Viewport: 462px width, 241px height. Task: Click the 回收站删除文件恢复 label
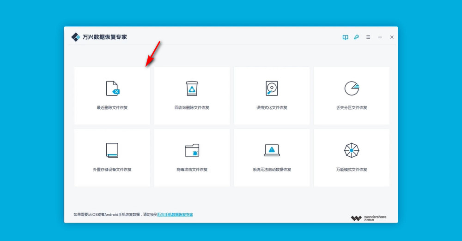(192, 107)
